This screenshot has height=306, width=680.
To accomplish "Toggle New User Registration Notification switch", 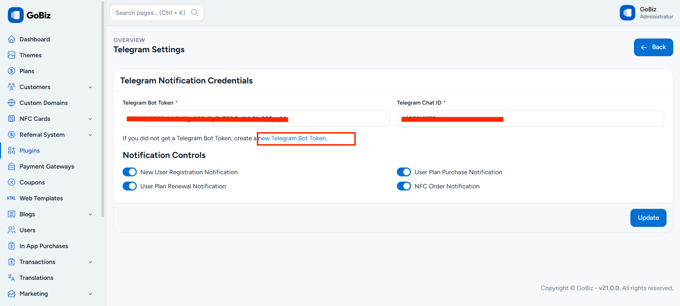I will point(130,172).
